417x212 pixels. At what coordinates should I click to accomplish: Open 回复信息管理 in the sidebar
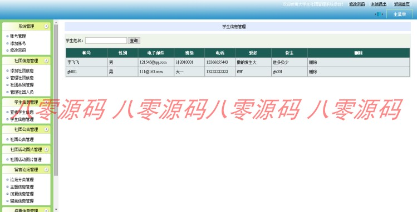(22, 194)
